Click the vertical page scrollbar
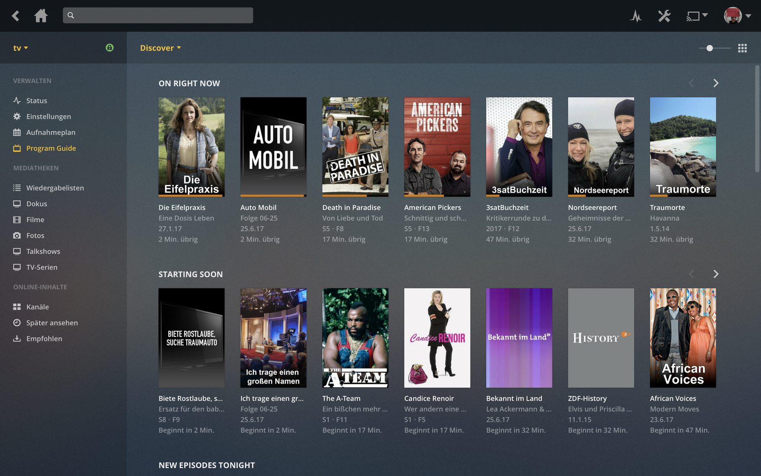Image resolution: width=761 pixels, height=476 pixels. pyautogui.click(x=757, y=118)
